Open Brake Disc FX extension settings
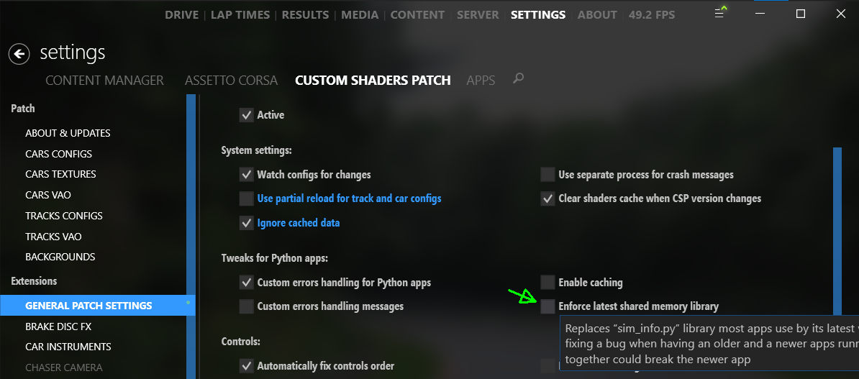Screen dimensions: 859x379 (58, 327)
